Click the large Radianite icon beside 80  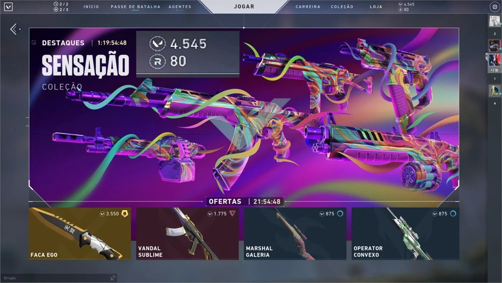click(x=157, y=61)
